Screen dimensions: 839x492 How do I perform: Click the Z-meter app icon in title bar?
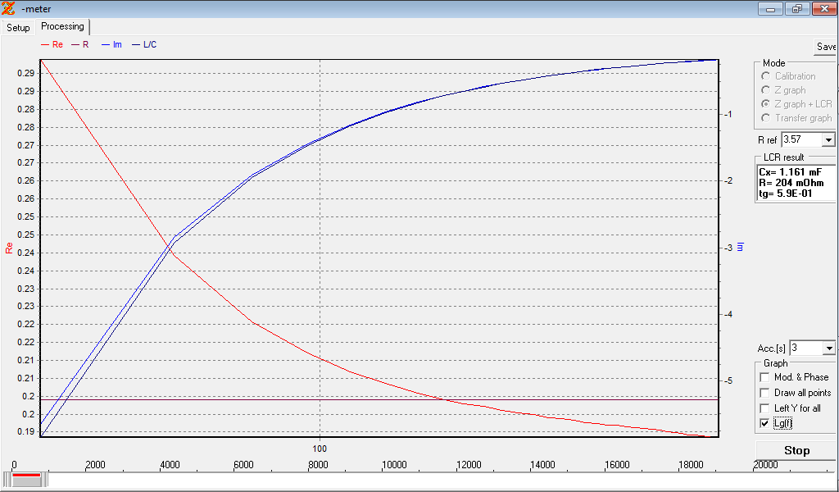pos(8,8)
